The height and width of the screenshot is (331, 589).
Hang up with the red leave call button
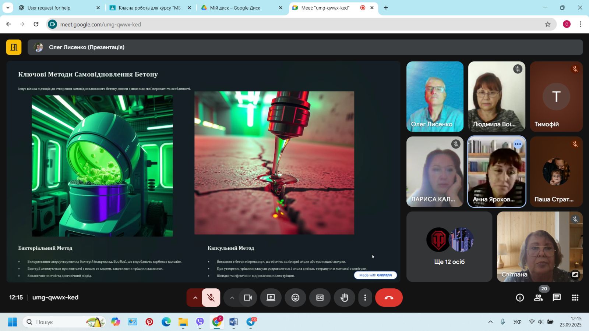[x=389, y=298]
